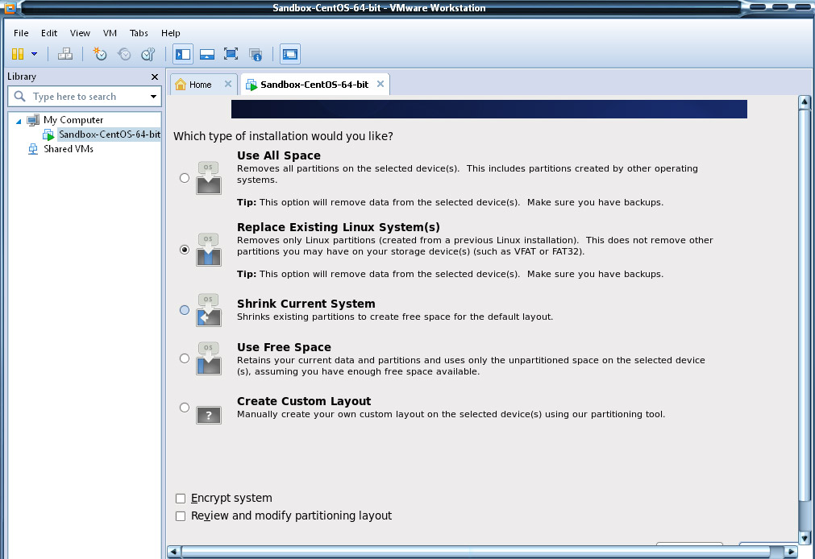Viewport: 815px width, 559px height.
Task: Close the Library panel
Action: click(154, 77)
